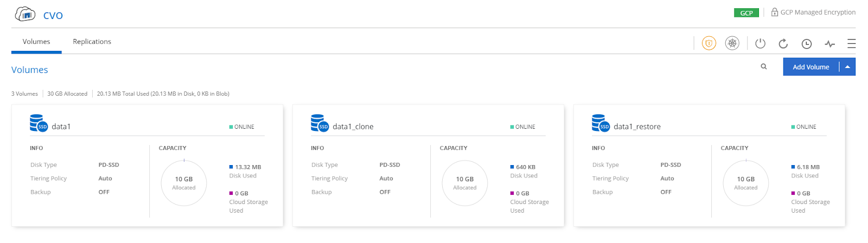
Task: Switch to the Replications tab
Action: tap(92, 42)
